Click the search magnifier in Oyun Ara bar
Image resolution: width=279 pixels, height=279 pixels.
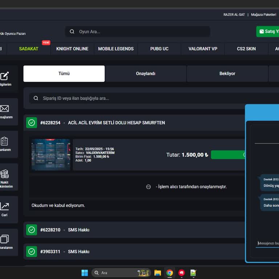click(72, 32)
